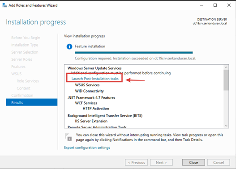Click the wizard icon in the title bar

coord(4,5)
